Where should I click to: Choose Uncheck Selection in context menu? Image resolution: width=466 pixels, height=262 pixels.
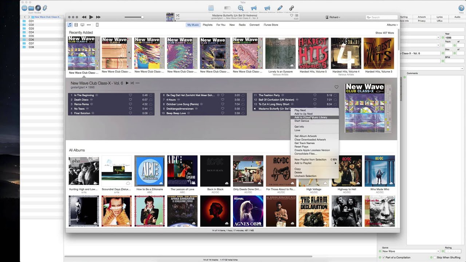315,176
